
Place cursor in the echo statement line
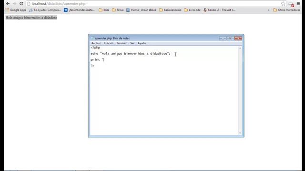coord(130,54)
